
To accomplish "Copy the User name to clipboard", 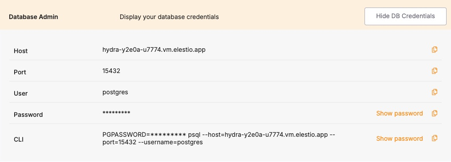I will tap(435, 92).
